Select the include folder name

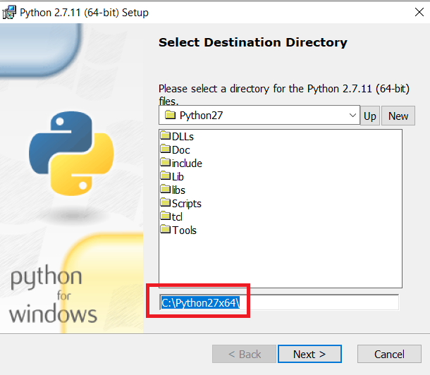click(x=187, y=164)
